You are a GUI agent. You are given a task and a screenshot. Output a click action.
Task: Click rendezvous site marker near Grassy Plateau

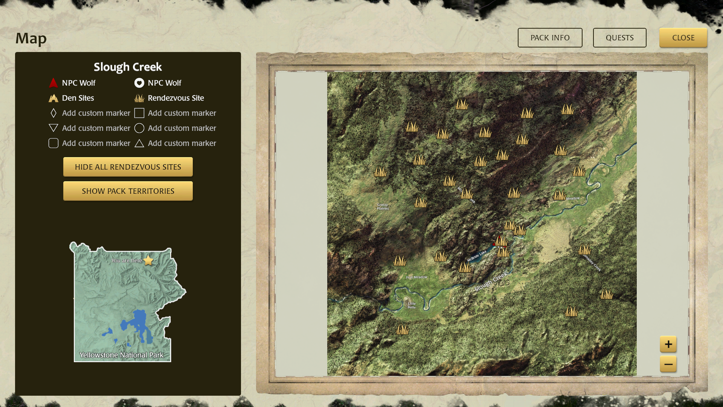coord(380,172)
